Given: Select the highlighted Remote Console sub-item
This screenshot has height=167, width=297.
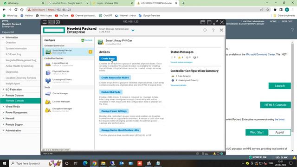Looking at the screenshot, I should tap(20, 101).
